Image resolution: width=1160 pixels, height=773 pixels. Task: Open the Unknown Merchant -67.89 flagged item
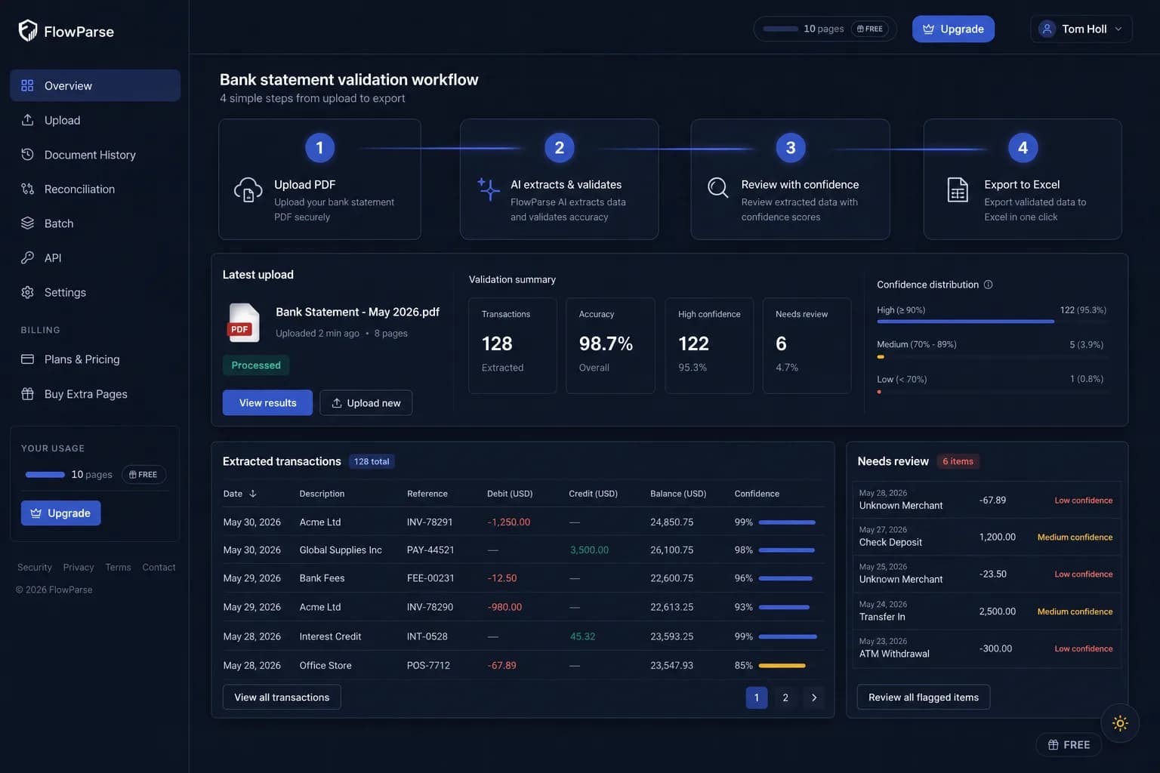click(986, 500)
